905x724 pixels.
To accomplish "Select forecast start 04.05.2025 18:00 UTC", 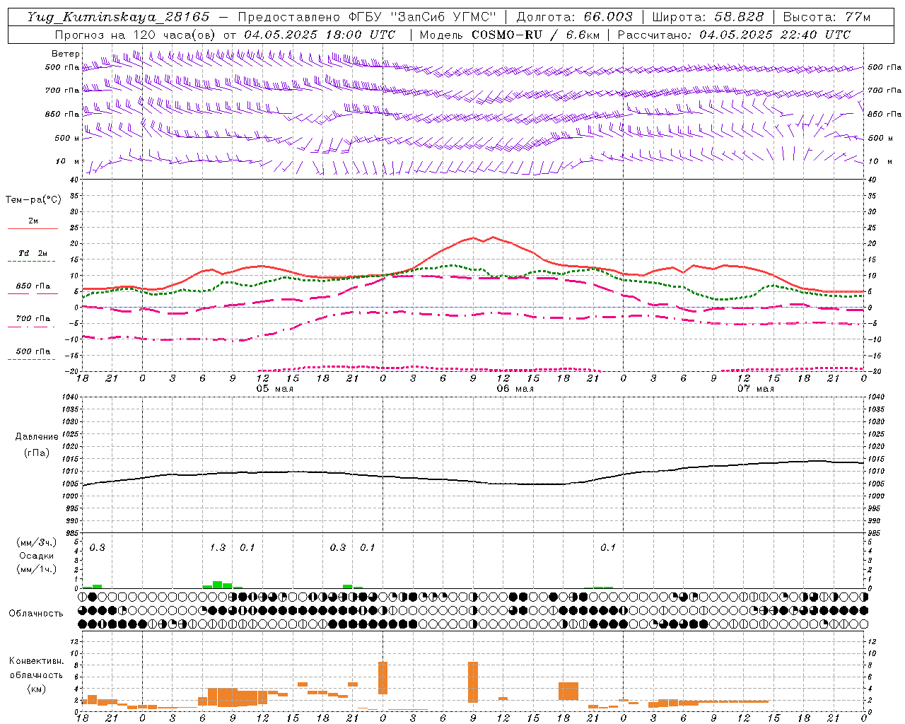I will pyautogui.click(x=320, y=35).
